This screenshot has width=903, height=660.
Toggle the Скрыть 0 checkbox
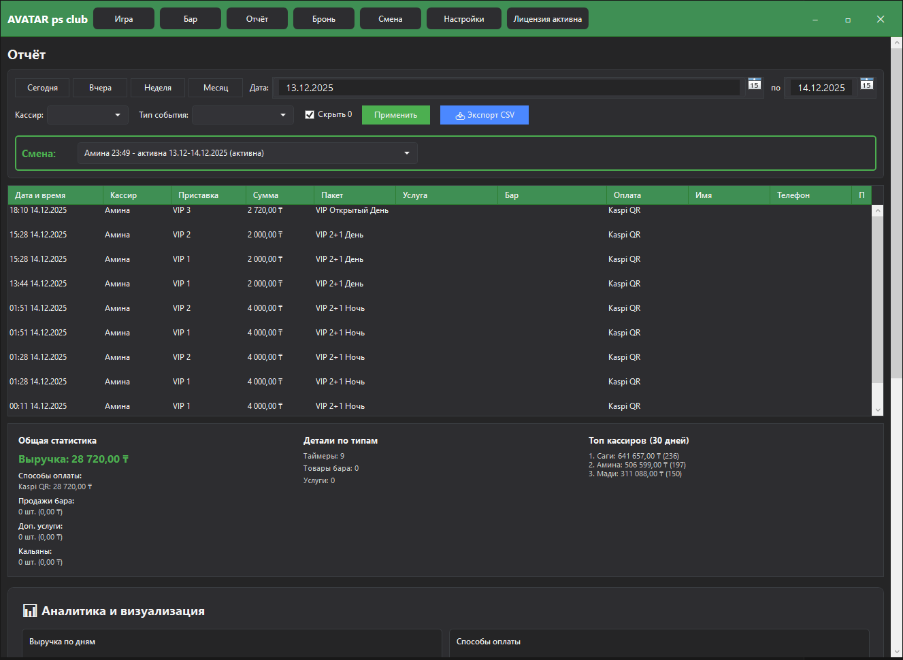click(310, 115)
